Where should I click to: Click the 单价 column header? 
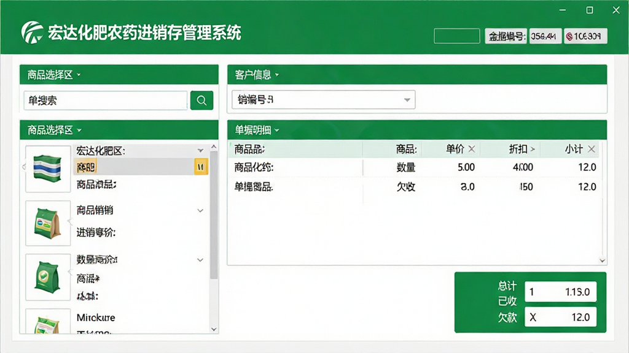pos(450,150)
